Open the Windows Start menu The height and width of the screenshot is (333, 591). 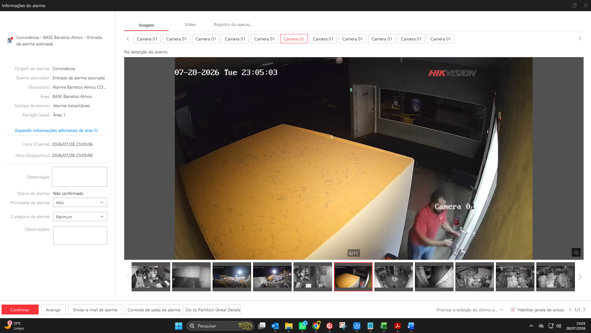pos(179,326)
